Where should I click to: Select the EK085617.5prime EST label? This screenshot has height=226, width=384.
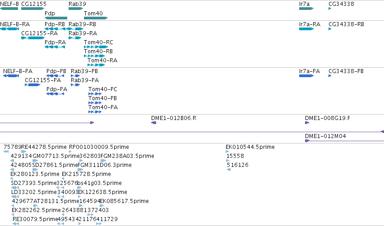(125, 201)
